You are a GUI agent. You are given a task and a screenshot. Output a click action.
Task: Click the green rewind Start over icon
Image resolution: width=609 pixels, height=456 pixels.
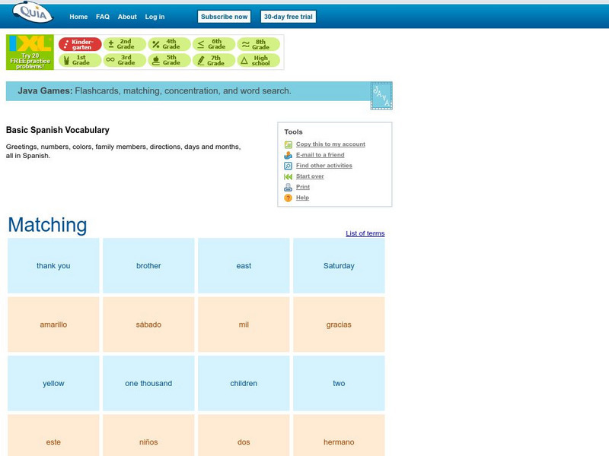pyautogui.click(x=287, y=176)
